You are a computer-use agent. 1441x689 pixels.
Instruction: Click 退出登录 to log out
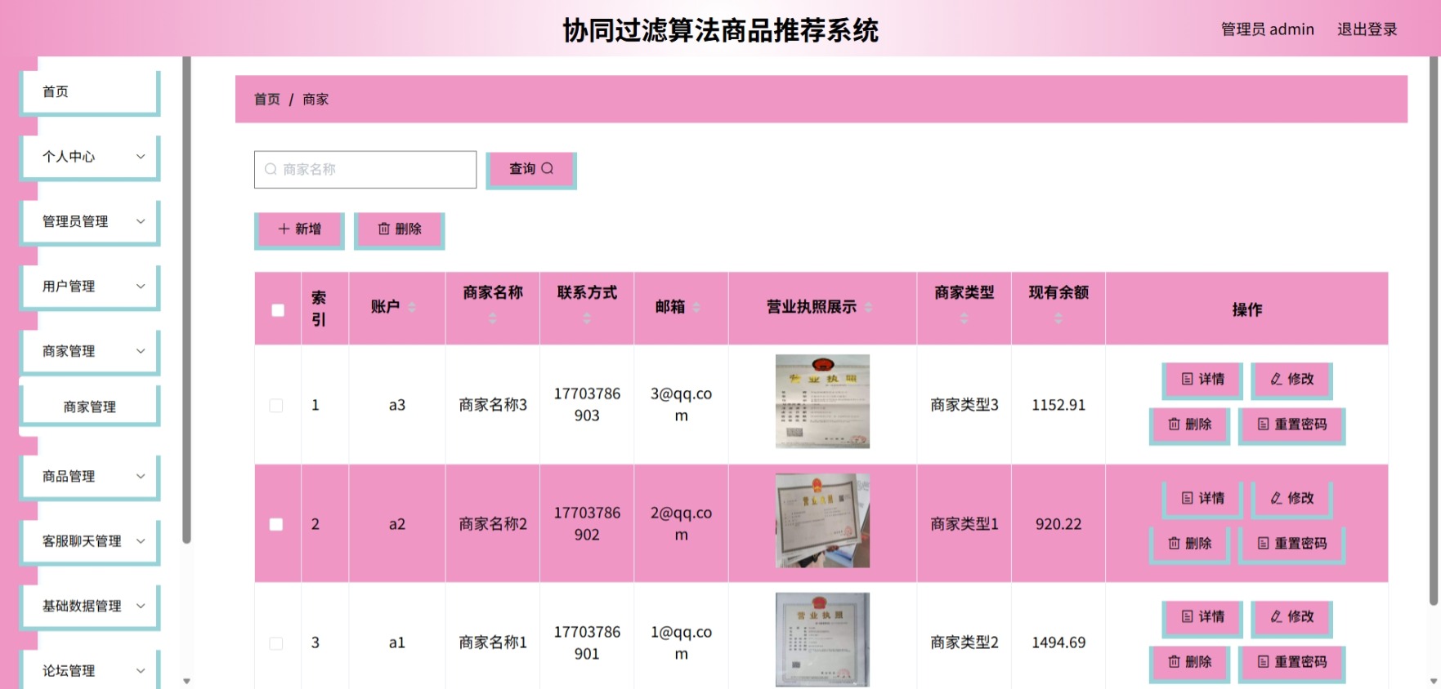pyautogui.click(x=1367, y=29)
